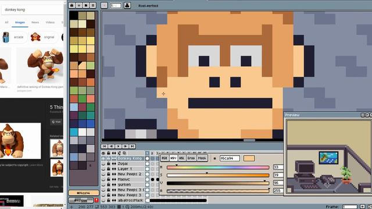Switch color picker to RGB mode
This screenshot has height=209, width=372.
click(x=164, y=158)
